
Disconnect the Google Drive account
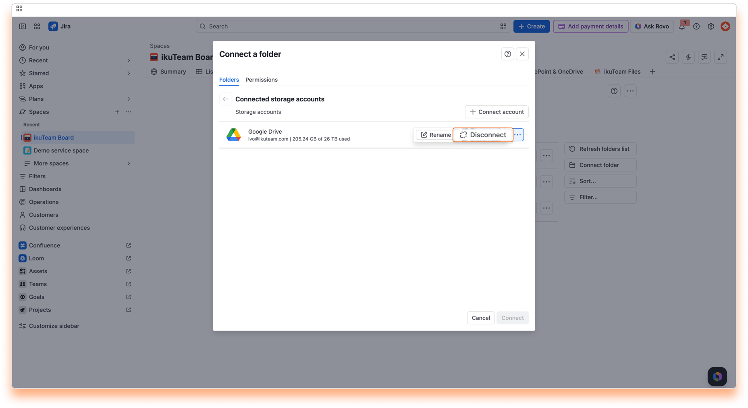pyautogui.click(x=483, y=135)
